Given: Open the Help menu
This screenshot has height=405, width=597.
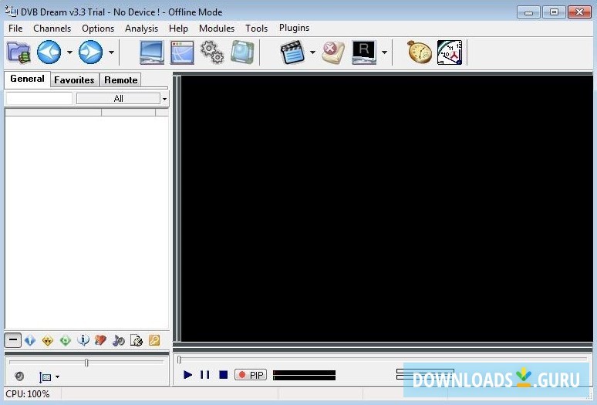Looking at the screenshot, I should 178,29.
